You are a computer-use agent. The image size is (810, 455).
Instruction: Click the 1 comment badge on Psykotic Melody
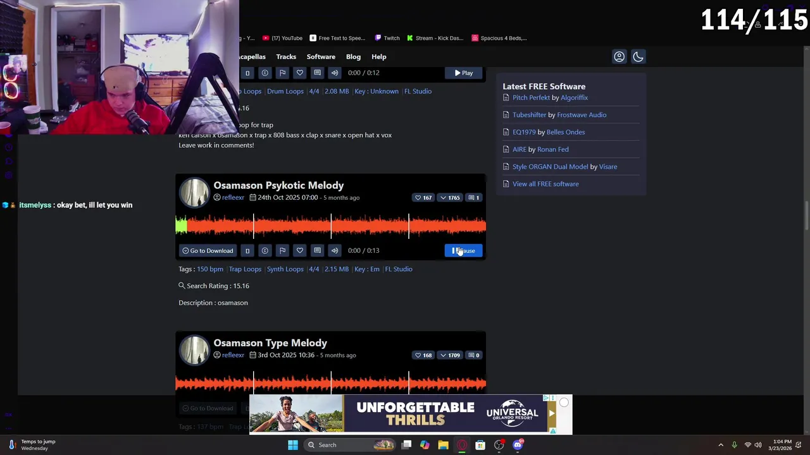(473, 198)
